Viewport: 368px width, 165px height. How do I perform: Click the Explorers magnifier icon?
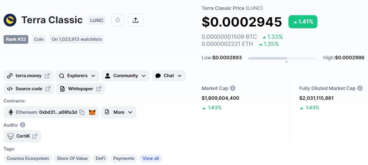(62, 76)
